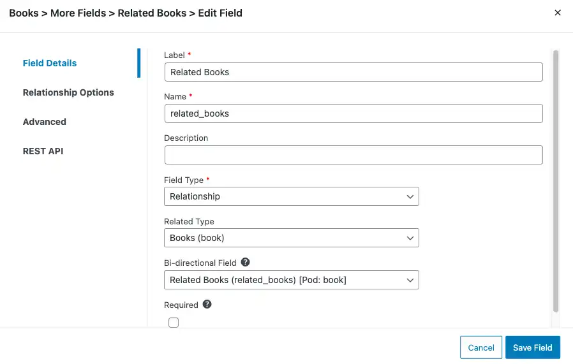Open the Required help question-mark icon
The image size is (573, 364).
(207, 304)
